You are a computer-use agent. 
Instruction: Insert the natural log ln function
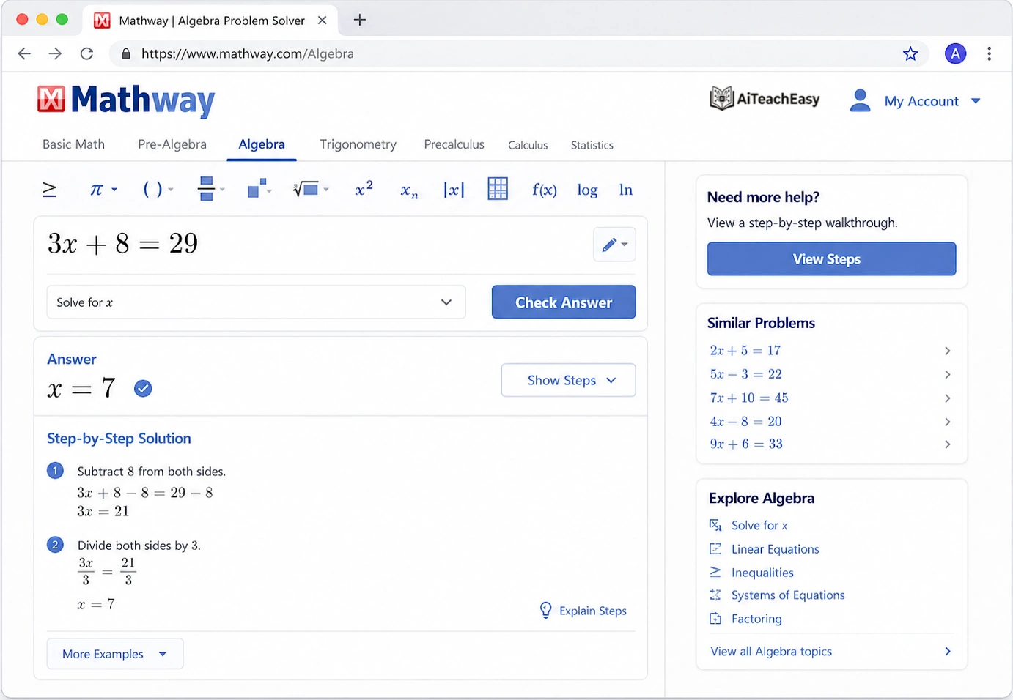[x=625, y=190]
